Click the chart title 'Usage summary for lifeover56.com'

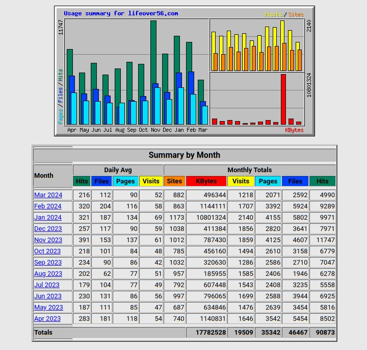pos(121,14)
